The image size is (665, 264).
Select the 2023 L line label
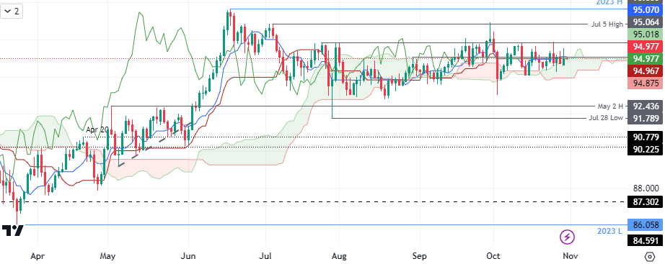click(x=609, y=232)
